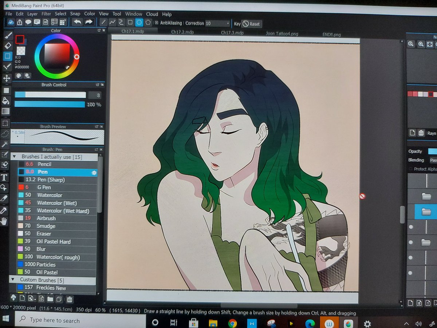Click the zoom in magnifier in Navigator
Image resolution: width=437 pixels, height=328 pixels.
click(x=421, y=44)
